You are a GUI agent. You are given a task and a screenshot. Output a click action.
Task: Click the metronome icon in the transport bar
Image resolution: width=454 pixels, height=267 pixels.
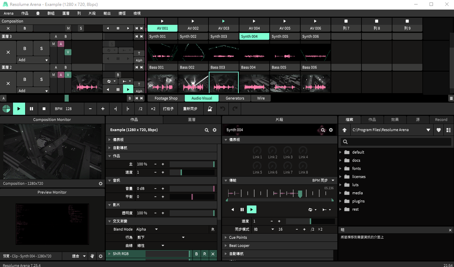point(210,109)
